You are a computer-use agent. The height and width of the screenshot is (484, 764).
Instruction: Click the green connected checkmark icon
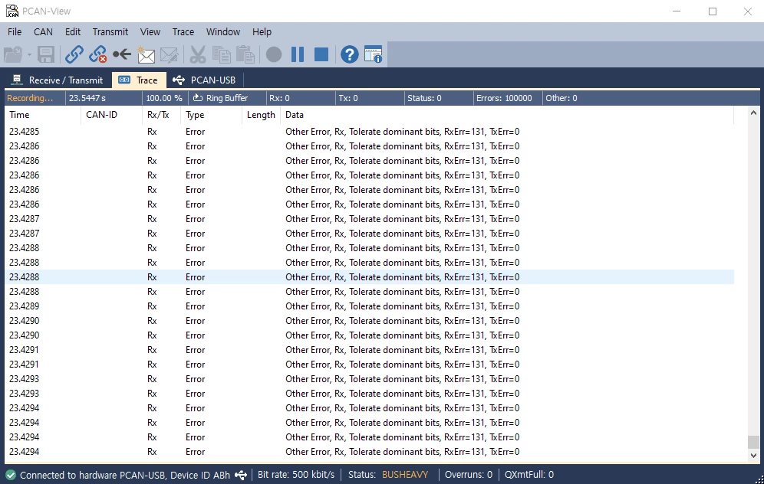pos(11,475)
